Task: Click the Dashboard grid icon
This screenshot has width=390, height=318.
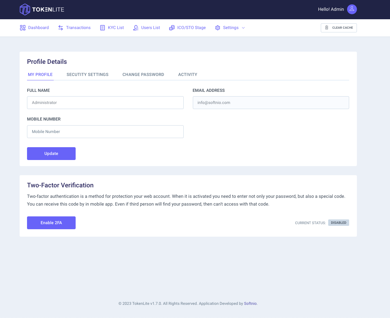Action: [23, 28]
